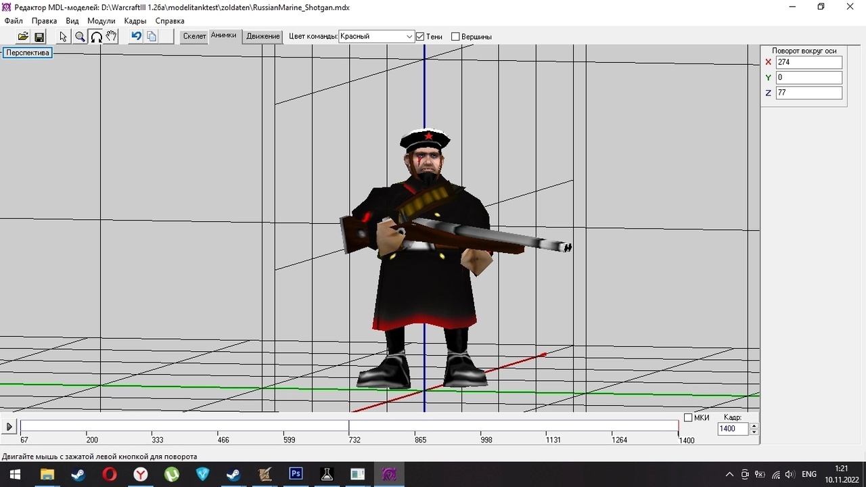Image resolution: width=866 pixels, height=487 pixels.
Task: Open the scroll-and-quill app in taskbar
Action: (x=265, y=474)
